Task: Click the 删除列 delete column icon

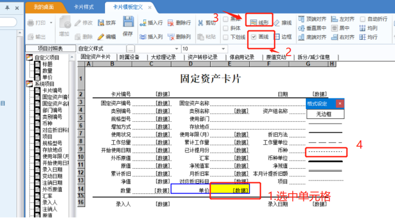Action: click(x=171, y=37)
